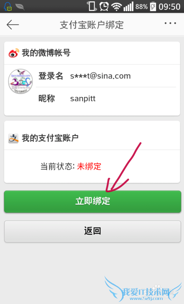Image resolution: width=184 pixels, height=304 pixels.
Task: Select the 昵称 sanpitt row
Action: coord(106,99)
